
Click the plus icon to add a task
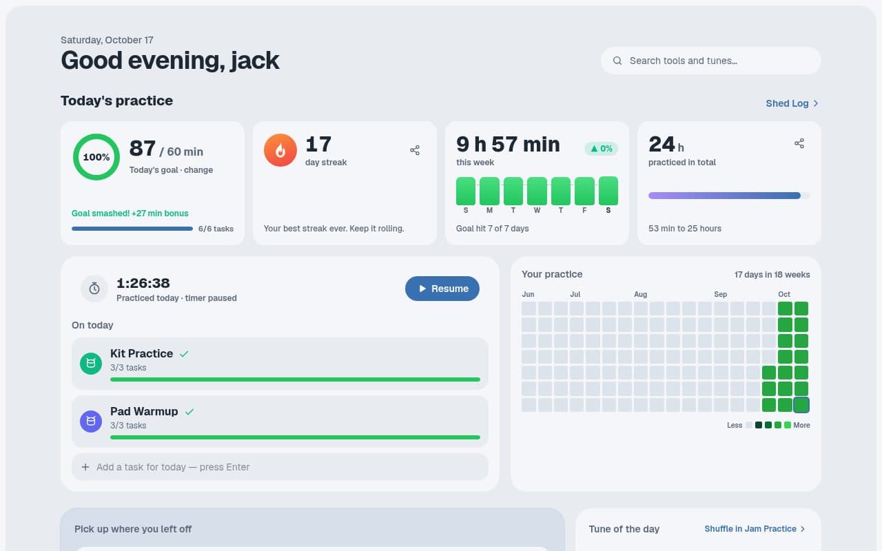point(85,467)
